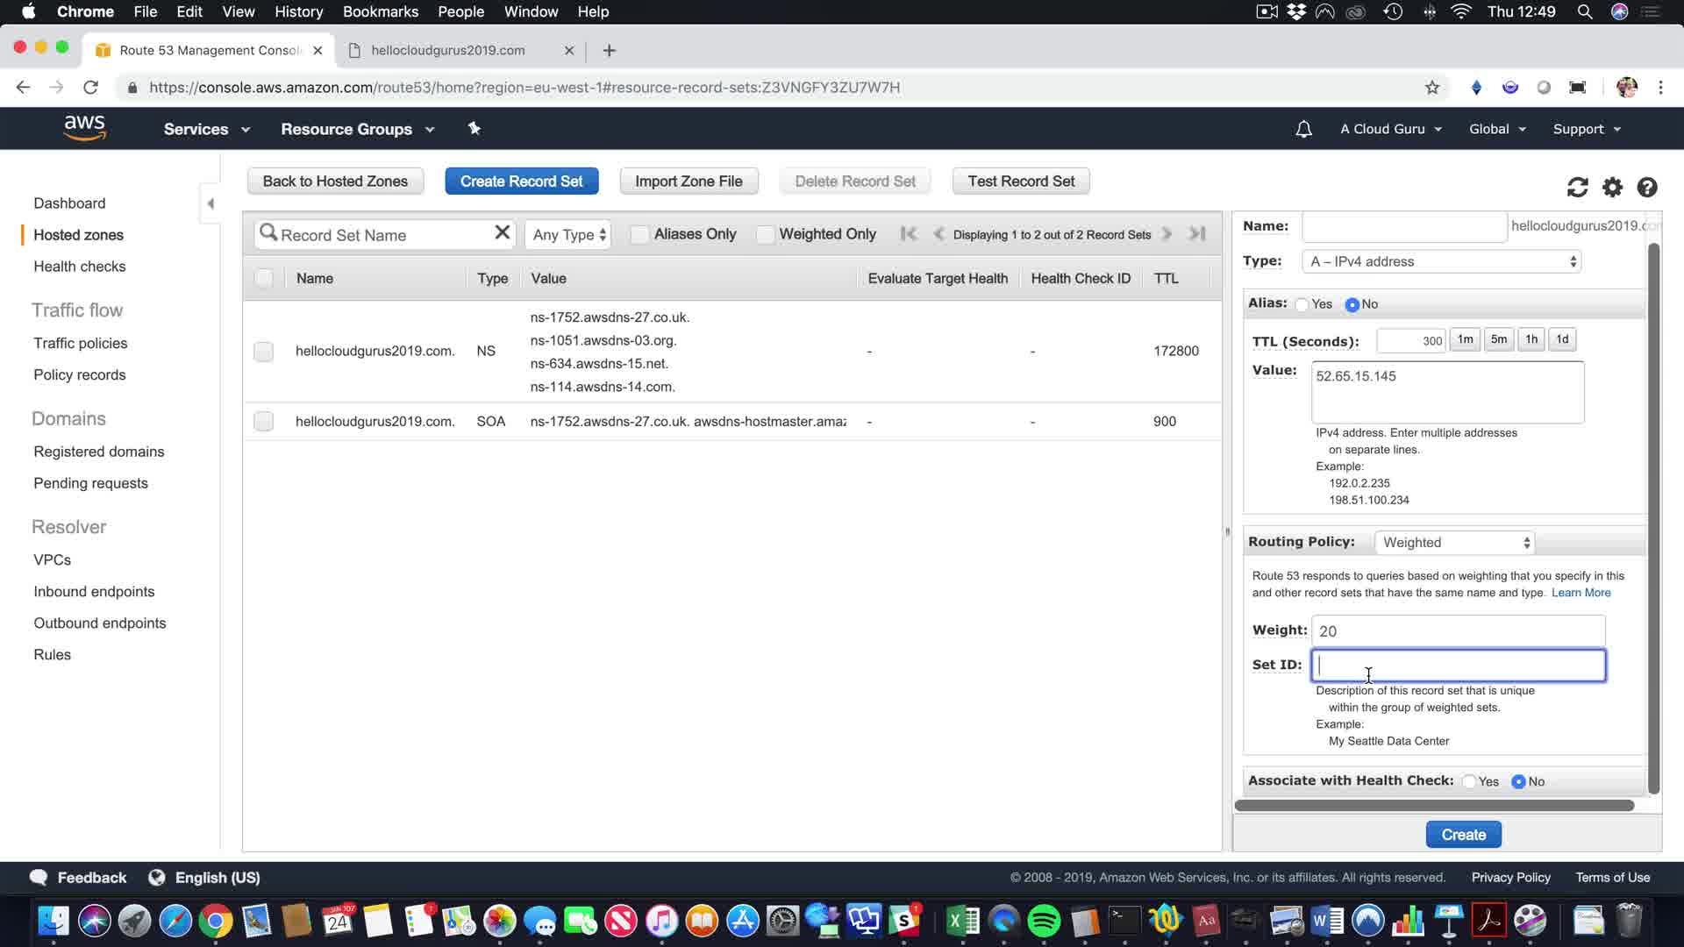Tick the Weighted Only checkbox
The image size is (1684, 947).
[x=765, y=234]
